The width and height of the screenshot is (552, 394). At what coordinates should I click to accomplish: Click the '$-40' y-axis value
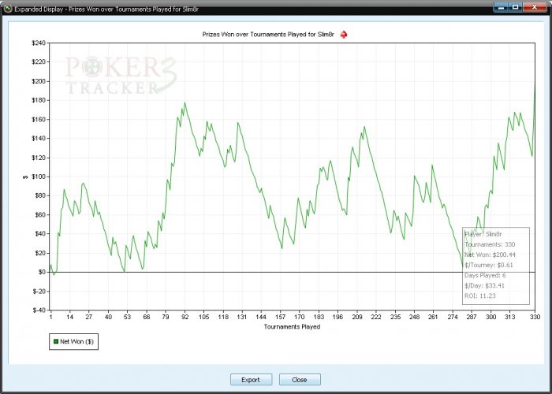point(39,310)
